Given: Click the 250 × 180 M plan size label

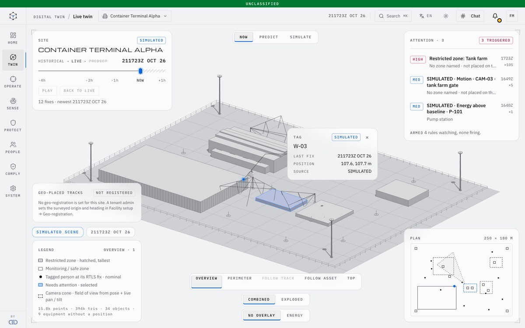Looking at the screenshot, I should coord(498,238).
